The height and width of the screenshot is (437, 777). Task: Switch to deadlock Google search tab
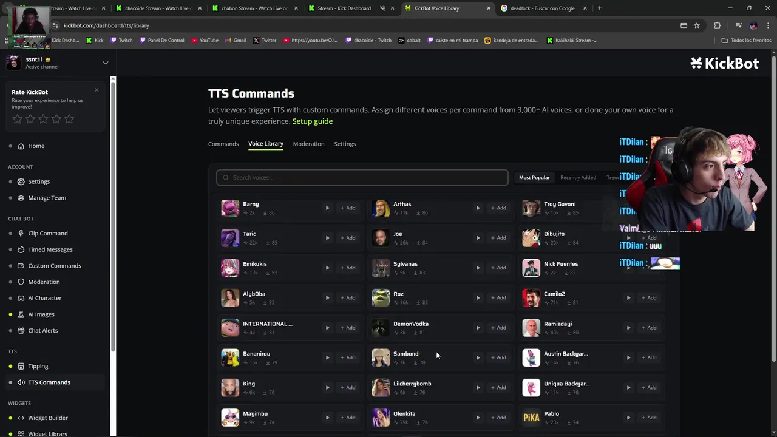(543, 8)
